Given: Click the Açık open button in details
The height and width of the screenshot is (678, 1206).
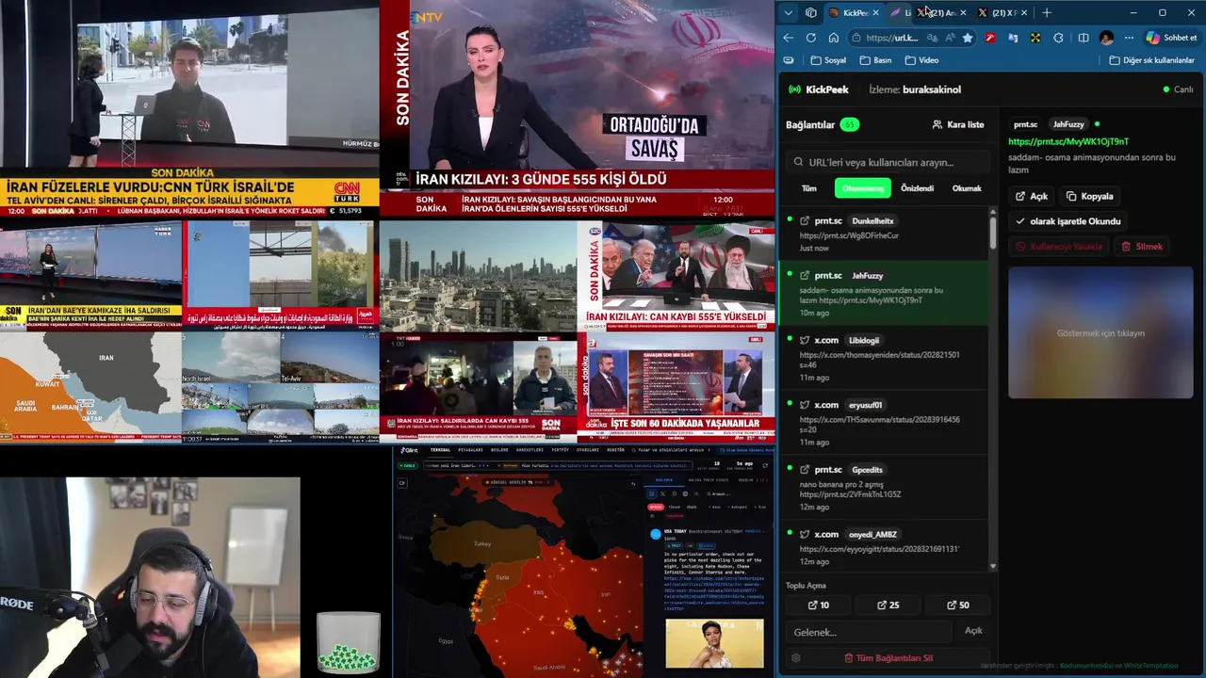Looking at the screenshot, I should pyautogui.click(x=1032, y=196).
